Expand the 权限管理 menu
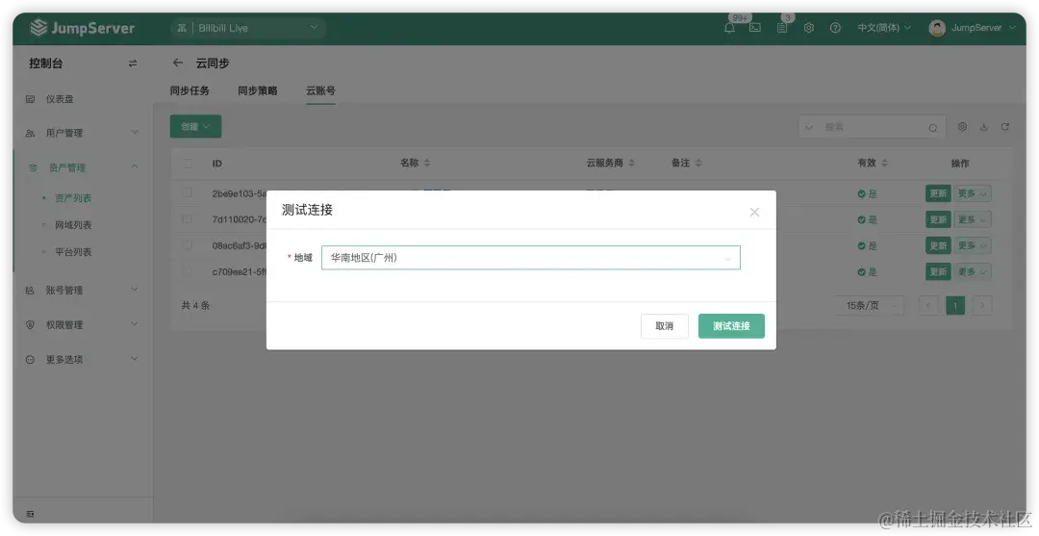1039x536 pixels. point(83,324)
